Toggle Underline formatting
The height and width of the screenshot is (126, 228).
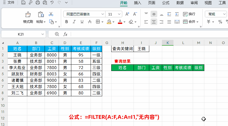coord(82,22)
